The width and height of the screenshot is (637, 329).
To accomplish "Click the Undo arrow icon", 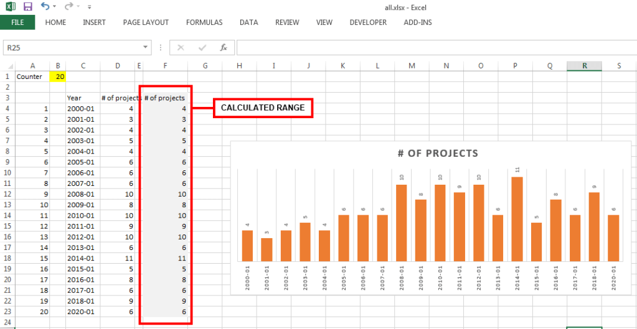I will (45, 6).
